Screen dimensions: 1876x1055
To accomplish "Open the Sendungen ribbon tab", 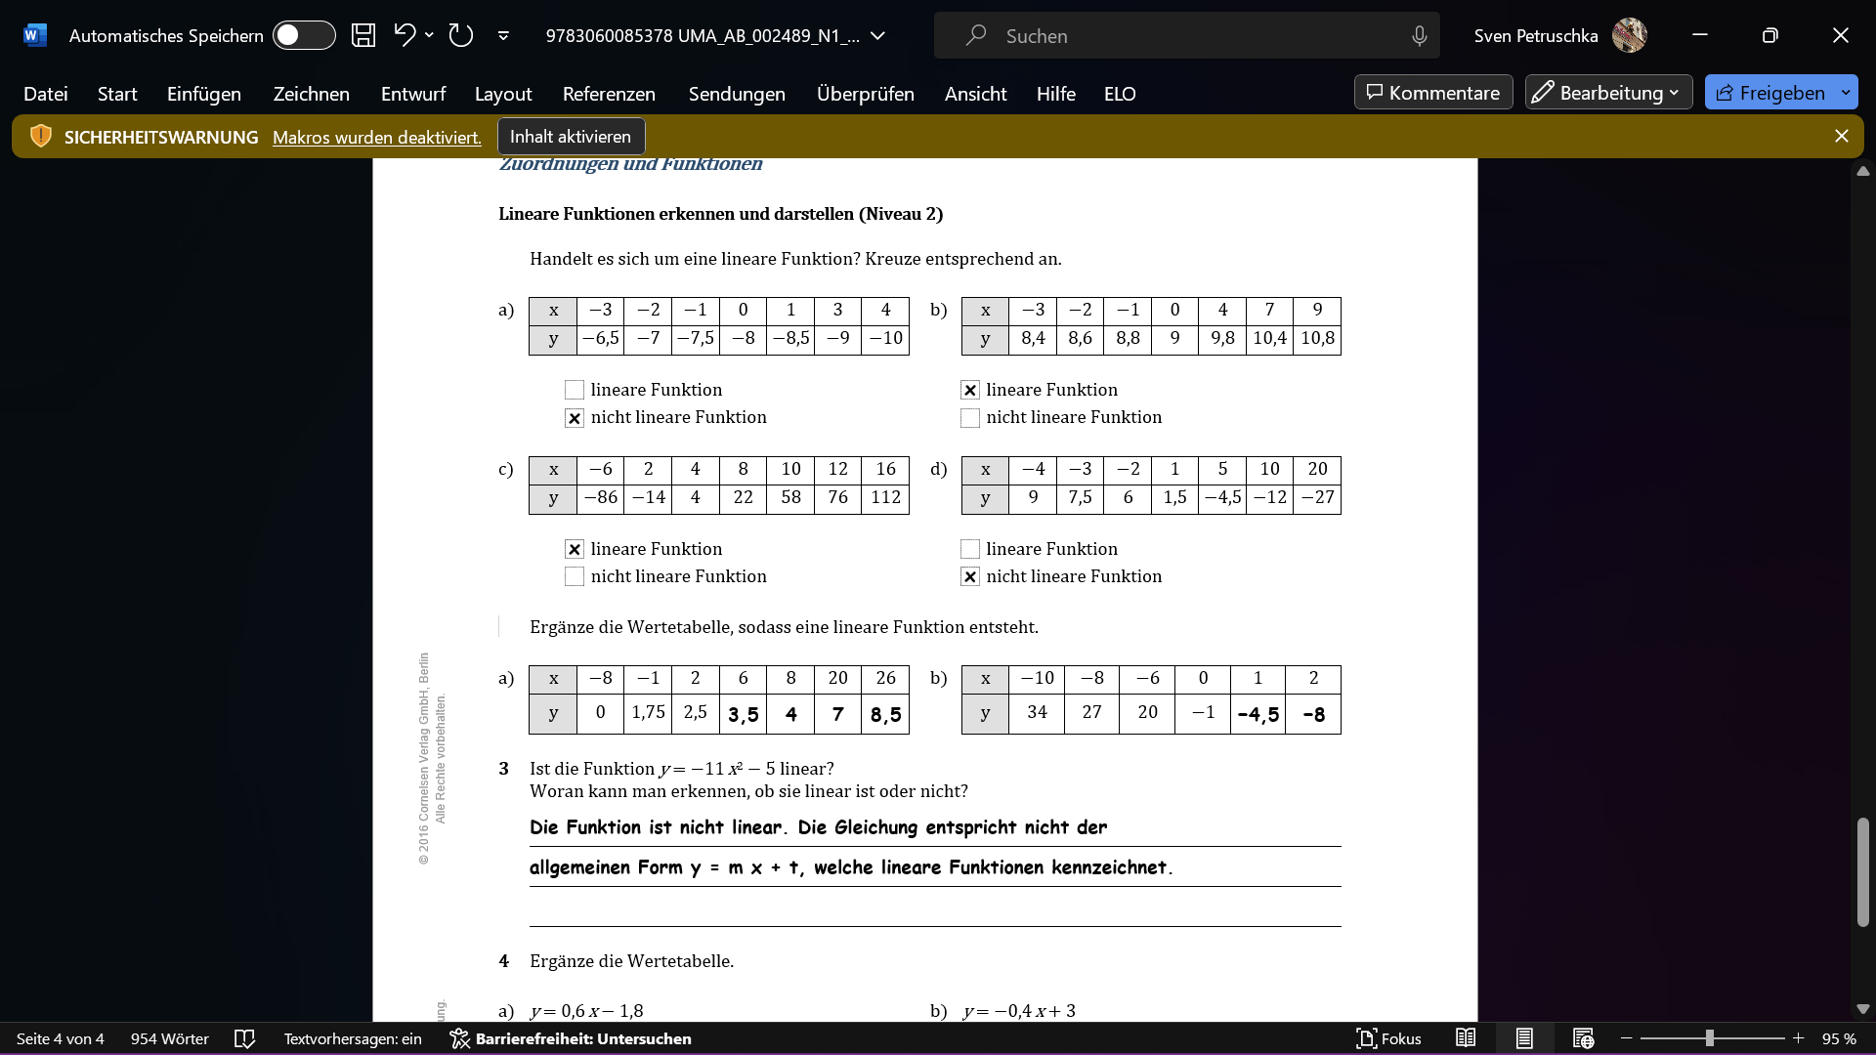I will click(737, 94).
